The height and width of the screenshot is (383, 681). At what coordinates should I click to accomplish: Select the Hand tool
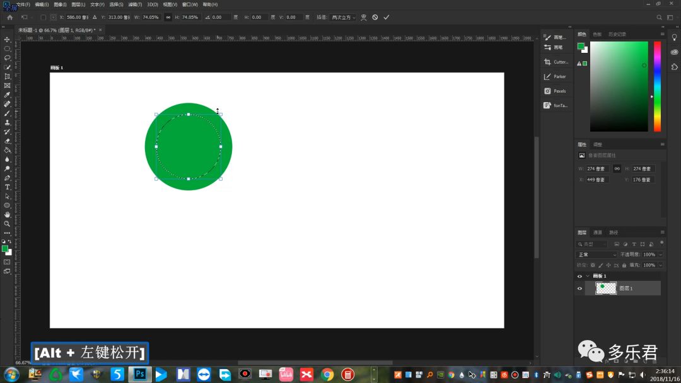coord(8,215)
